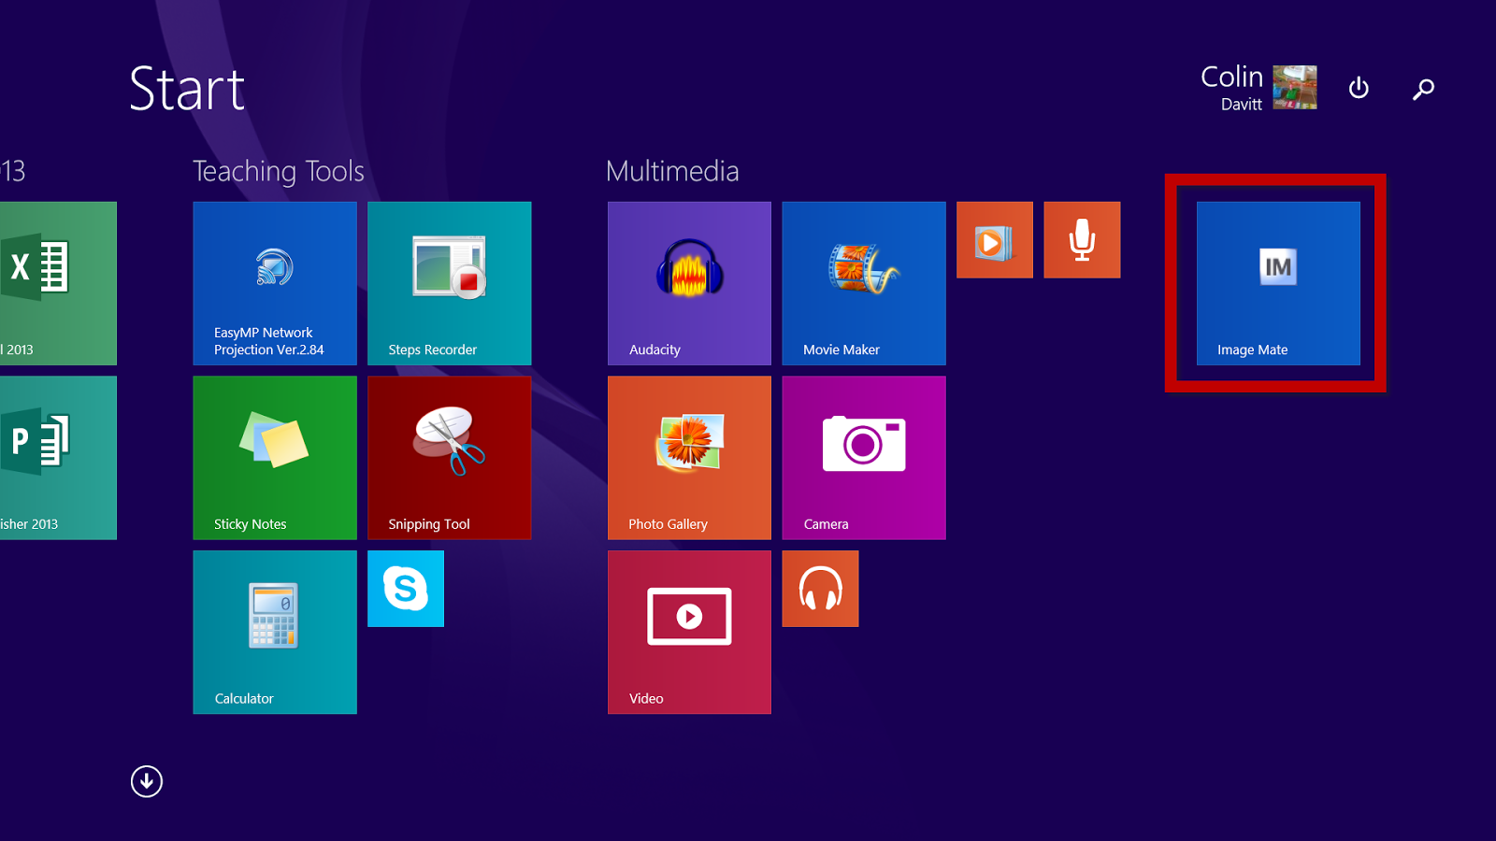This screenshot has height=841, width=1496.
Task: Select the Teaching Tools group heading
Action: pos(279,171)
